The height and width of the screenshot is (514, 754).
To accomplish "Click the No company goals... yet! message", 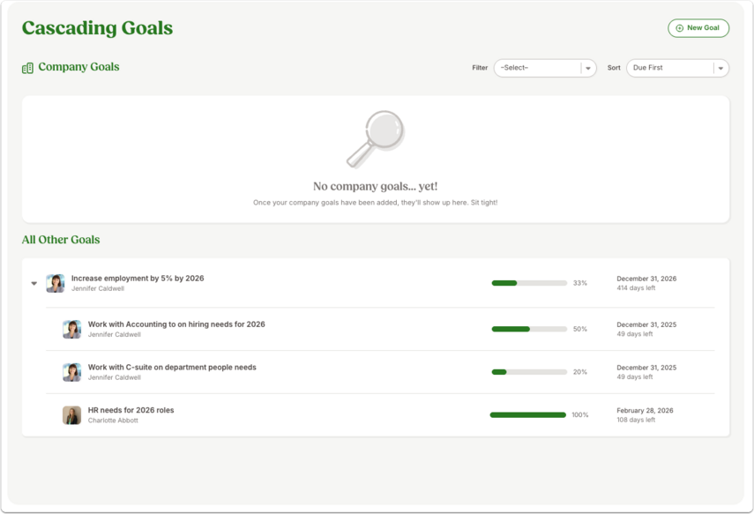I will [376, 186].
